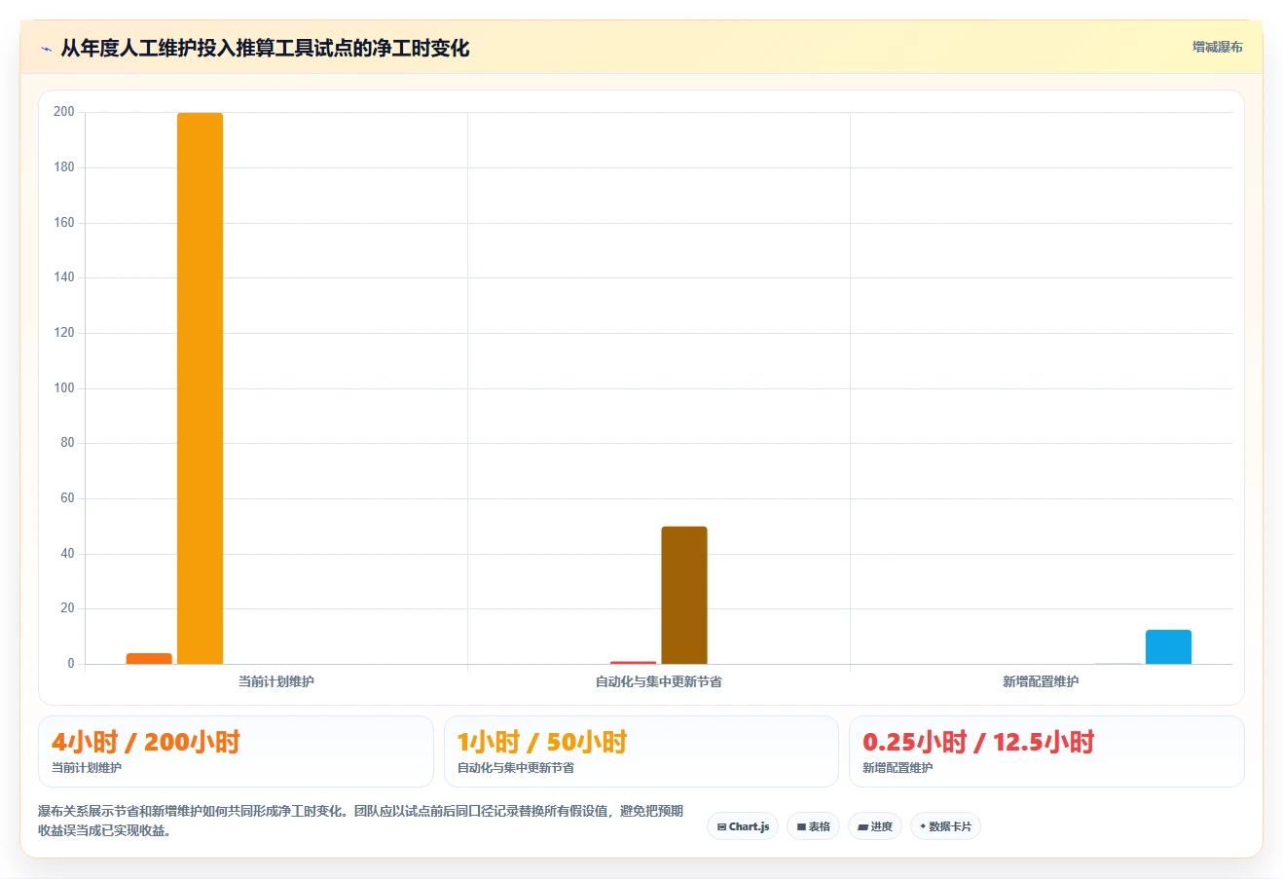Click the 新增配置维护 x-axis label
1283x879 pixels.
1041,681
